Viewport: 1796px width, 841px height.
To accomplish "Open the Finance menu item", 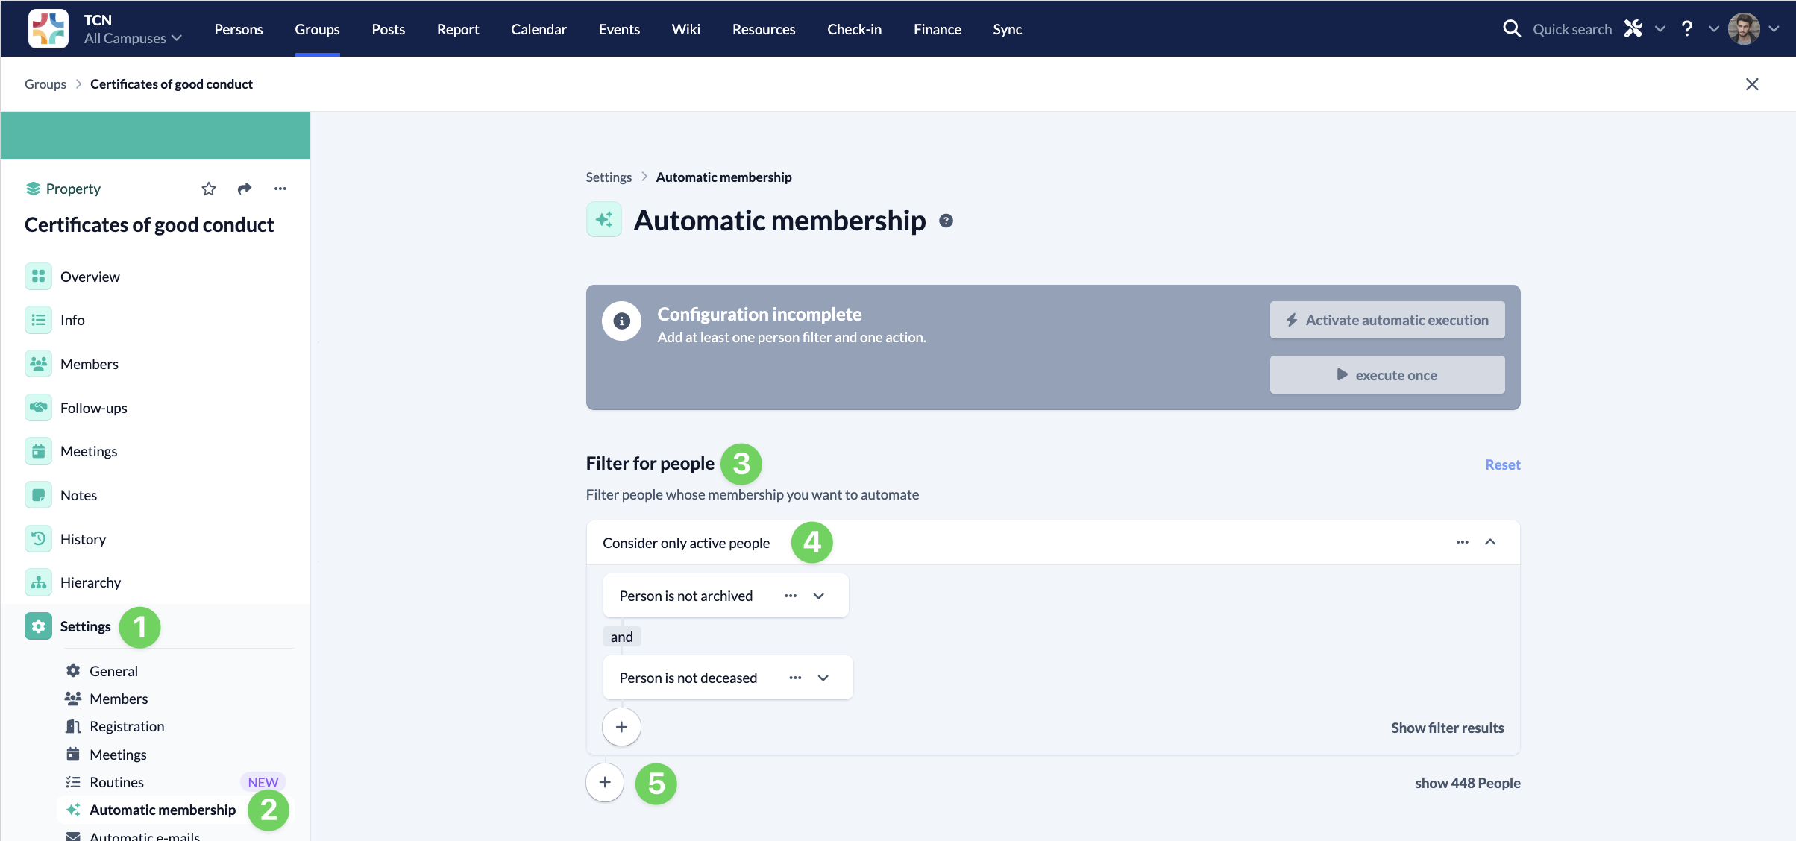I will (937, 29).
